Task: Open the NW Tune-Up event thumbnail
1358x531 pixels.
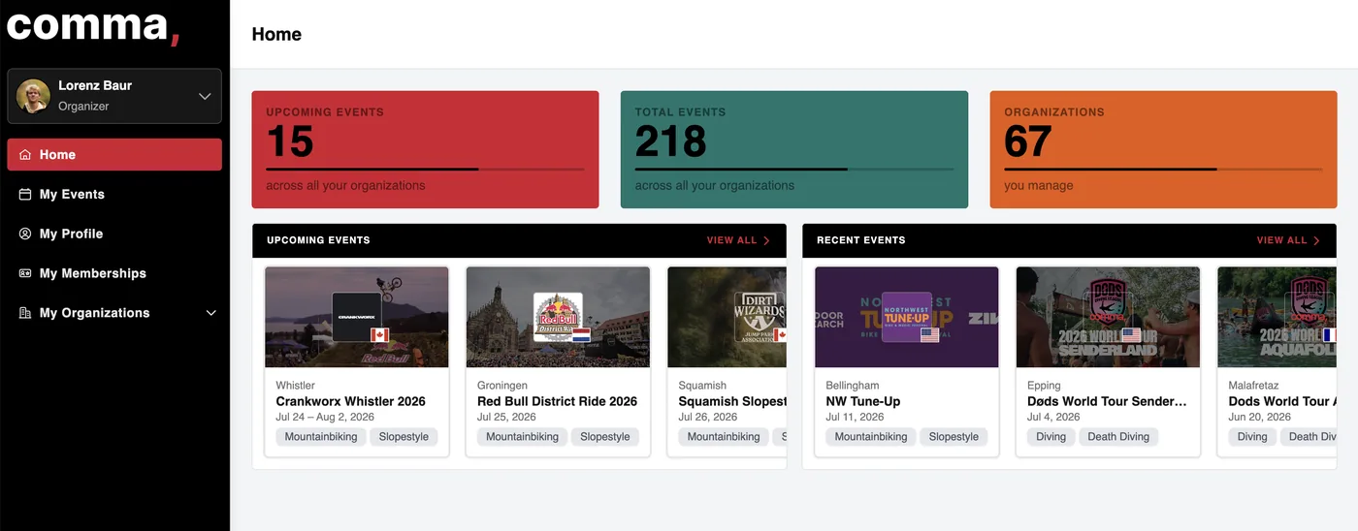Action: [907, 317]
